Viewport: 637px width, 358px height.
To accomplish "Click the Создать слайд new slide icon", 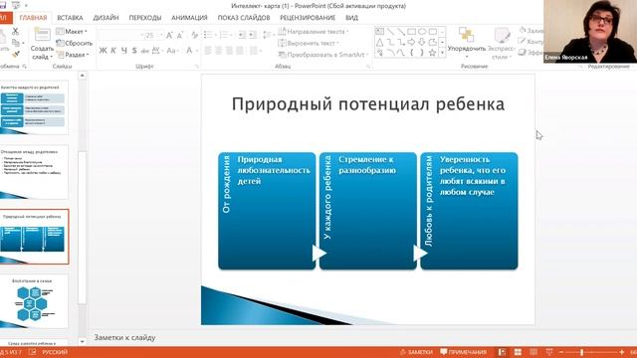I will (x=42, y=35).
